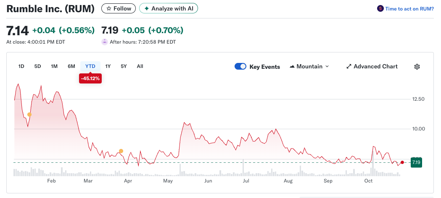The width and height of the screenshot is (441, 198).
Task: Select the 1D time range tab
Action: pos(21,66)
